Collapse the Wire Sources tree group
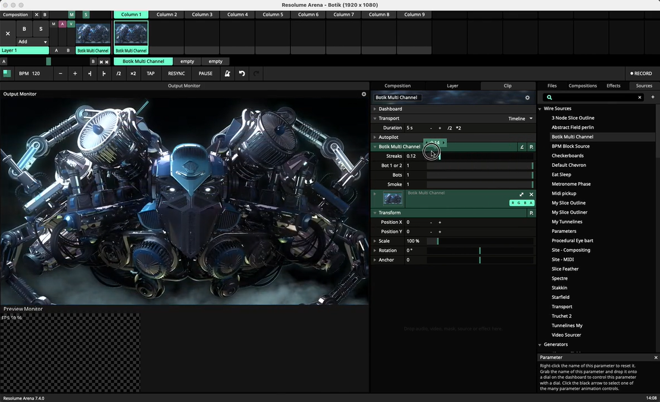The height and width of the screenshot is (402, 660). point(540,109)
